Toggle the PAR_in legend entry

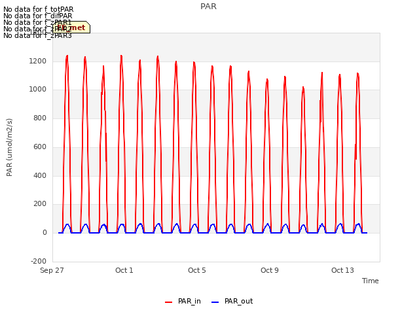point(183,301)
